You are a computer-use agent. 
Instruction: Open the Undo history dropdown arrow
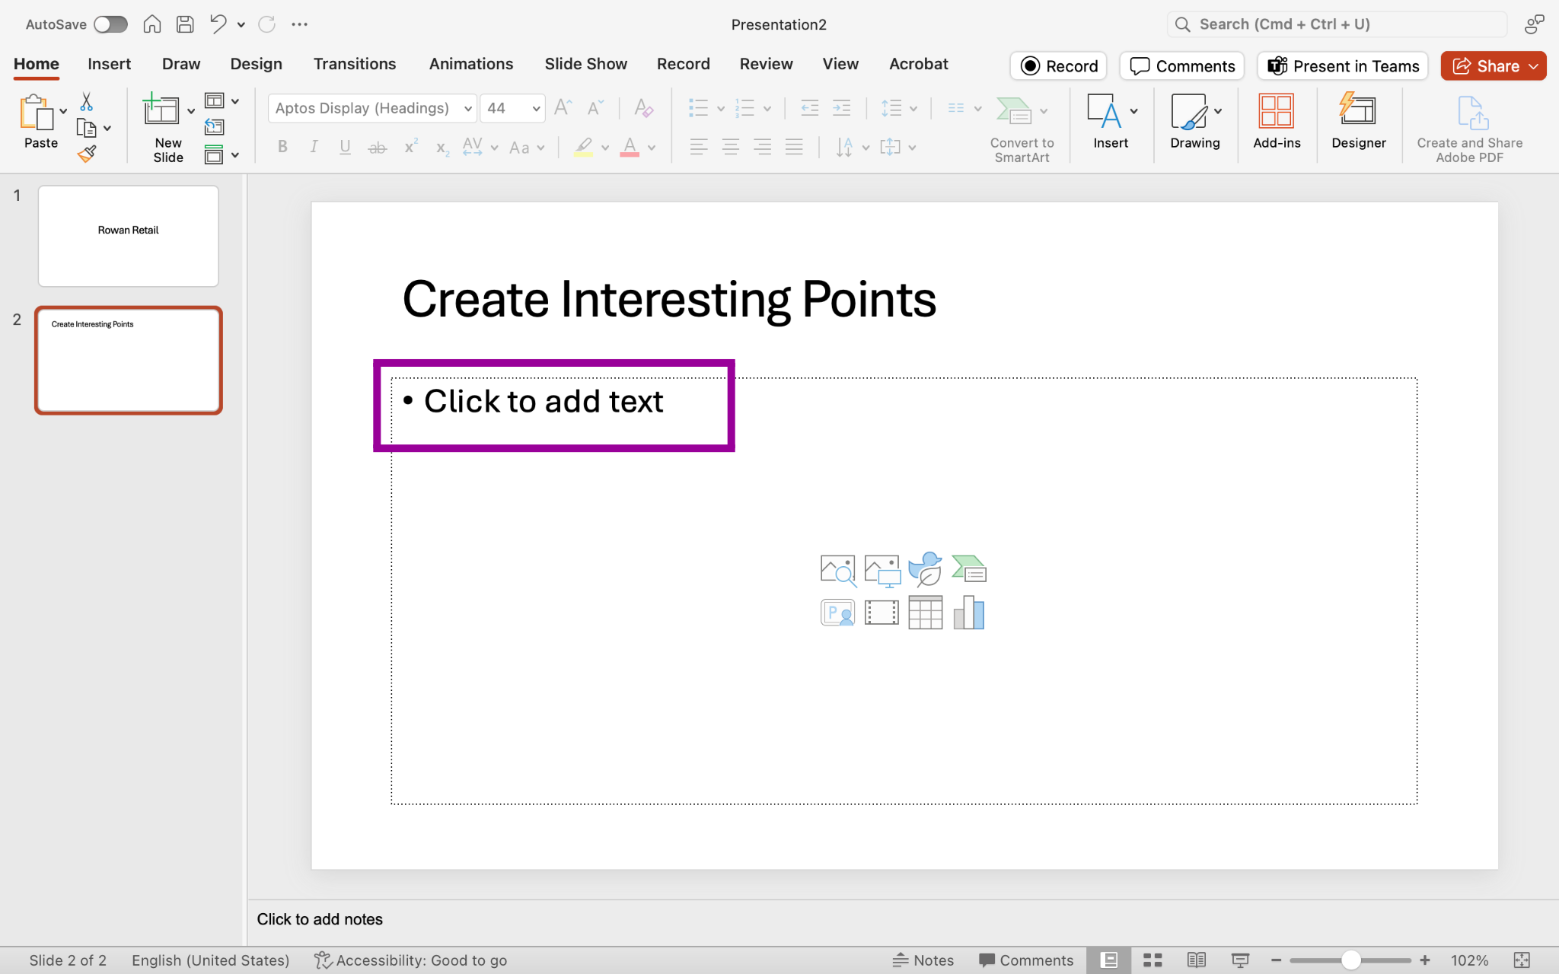(241, 25)
